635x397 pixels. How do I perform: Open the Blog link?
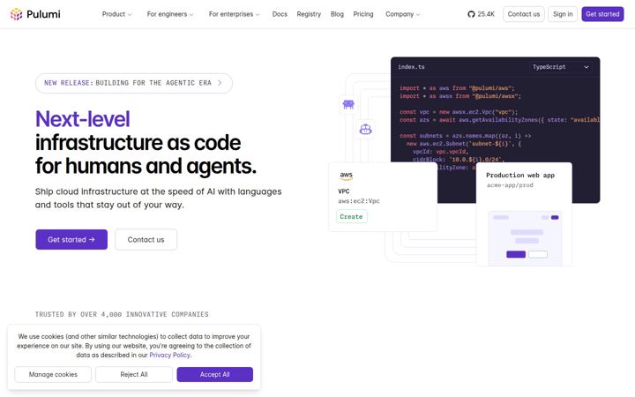pos(337,14)
